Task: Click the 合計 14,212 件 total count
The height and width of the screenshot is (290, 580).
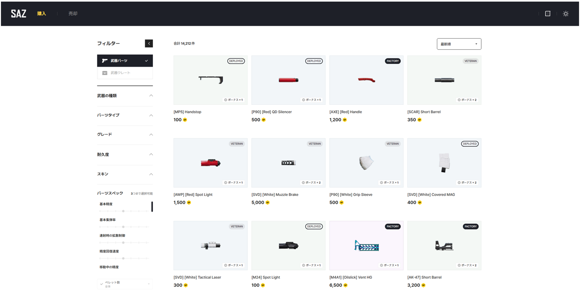Action: coord(184,43)
